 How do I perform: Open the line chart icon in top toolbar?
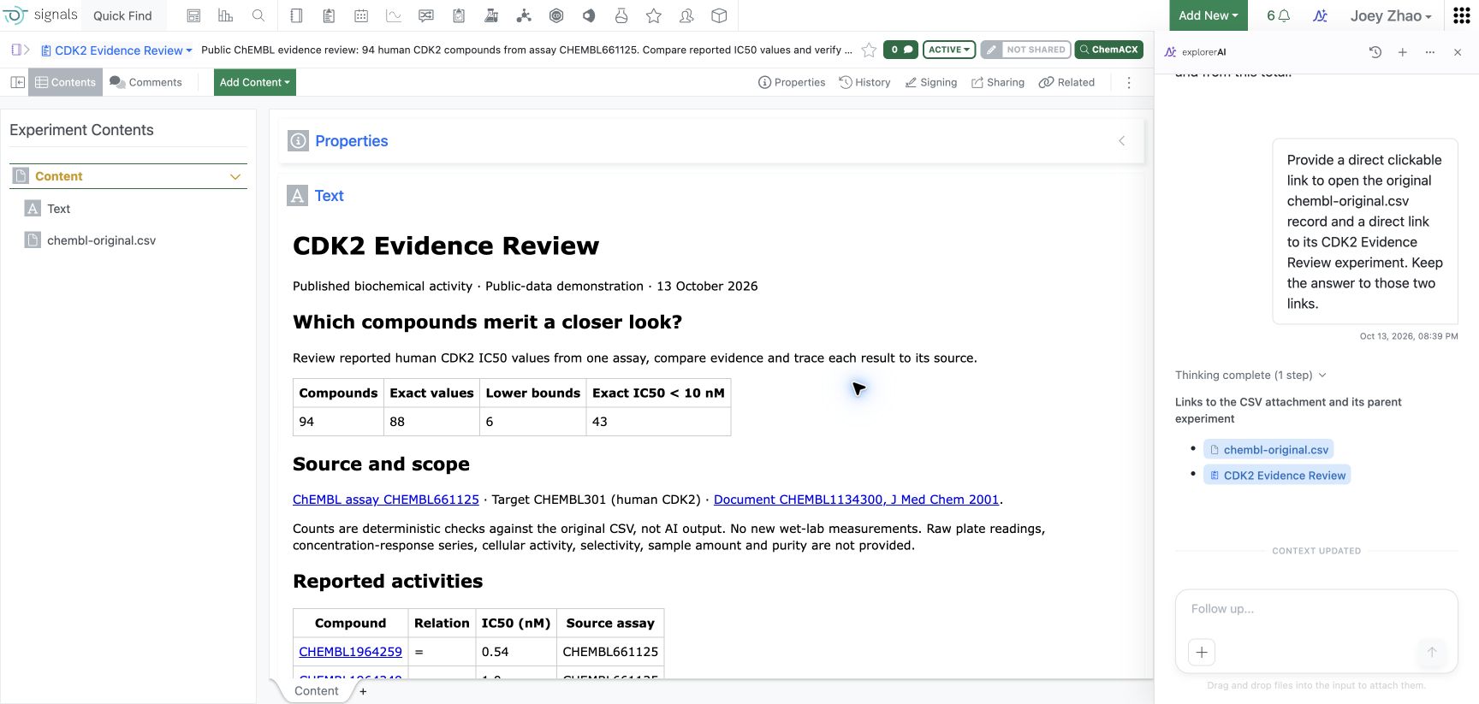(x=394, y=15)
